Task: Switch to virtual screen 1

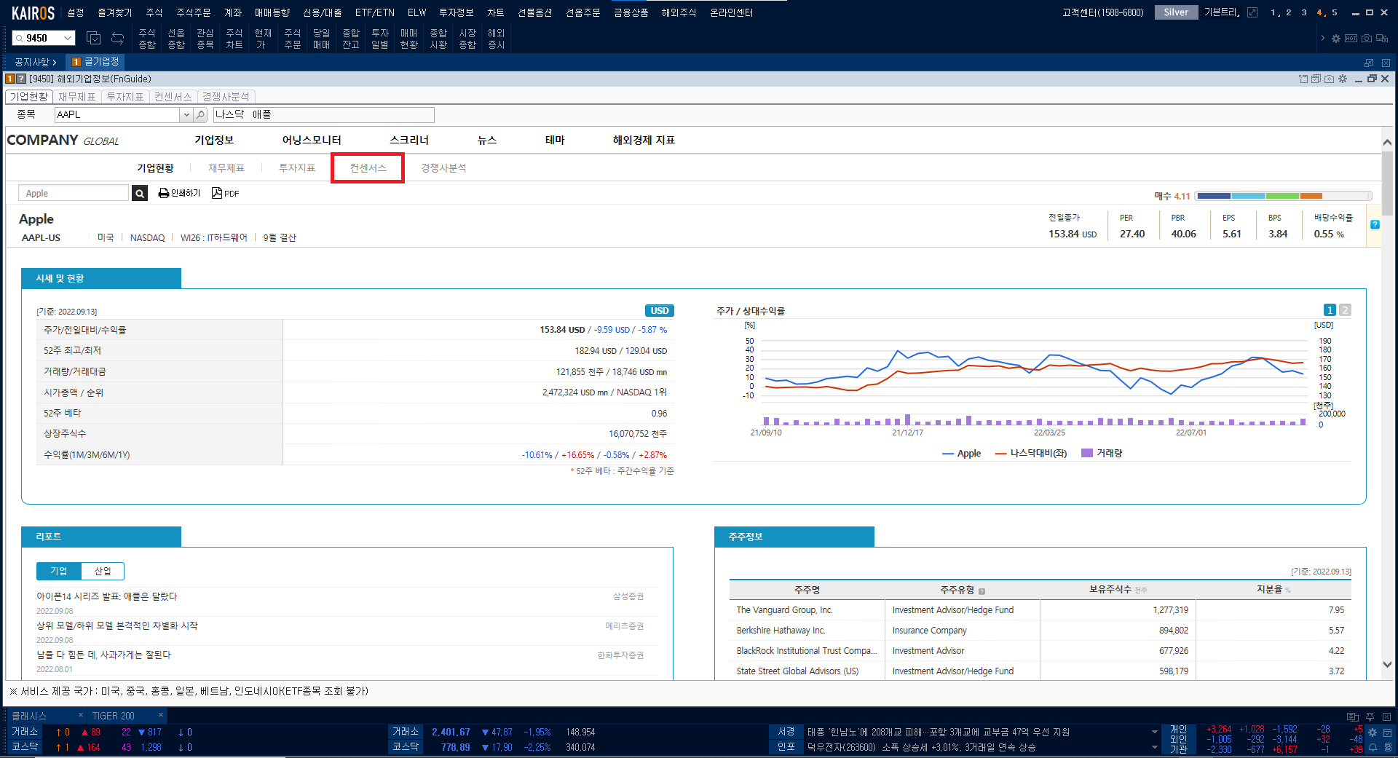Action: pyautogui.click(x=1273, y=12)
